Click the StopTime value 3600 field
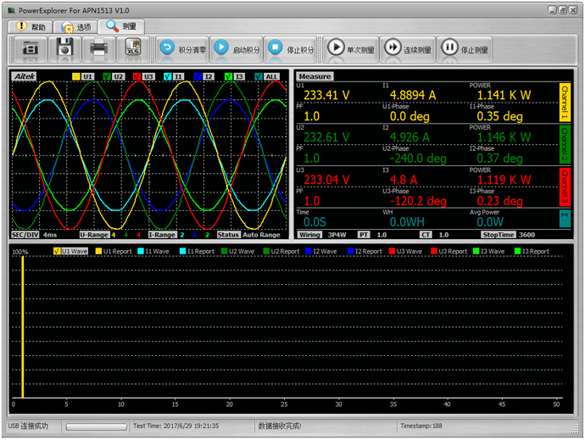This screenshot has height=440, width=585. click(x=527, y=234)
